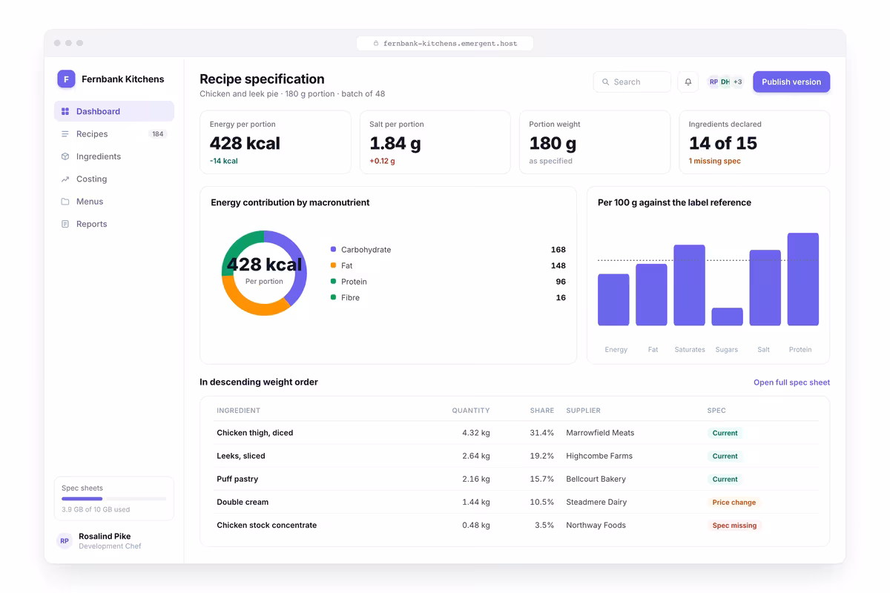Click the Sugars bar in chart
This screenshot has height=593, width=890.
point(727,317)
